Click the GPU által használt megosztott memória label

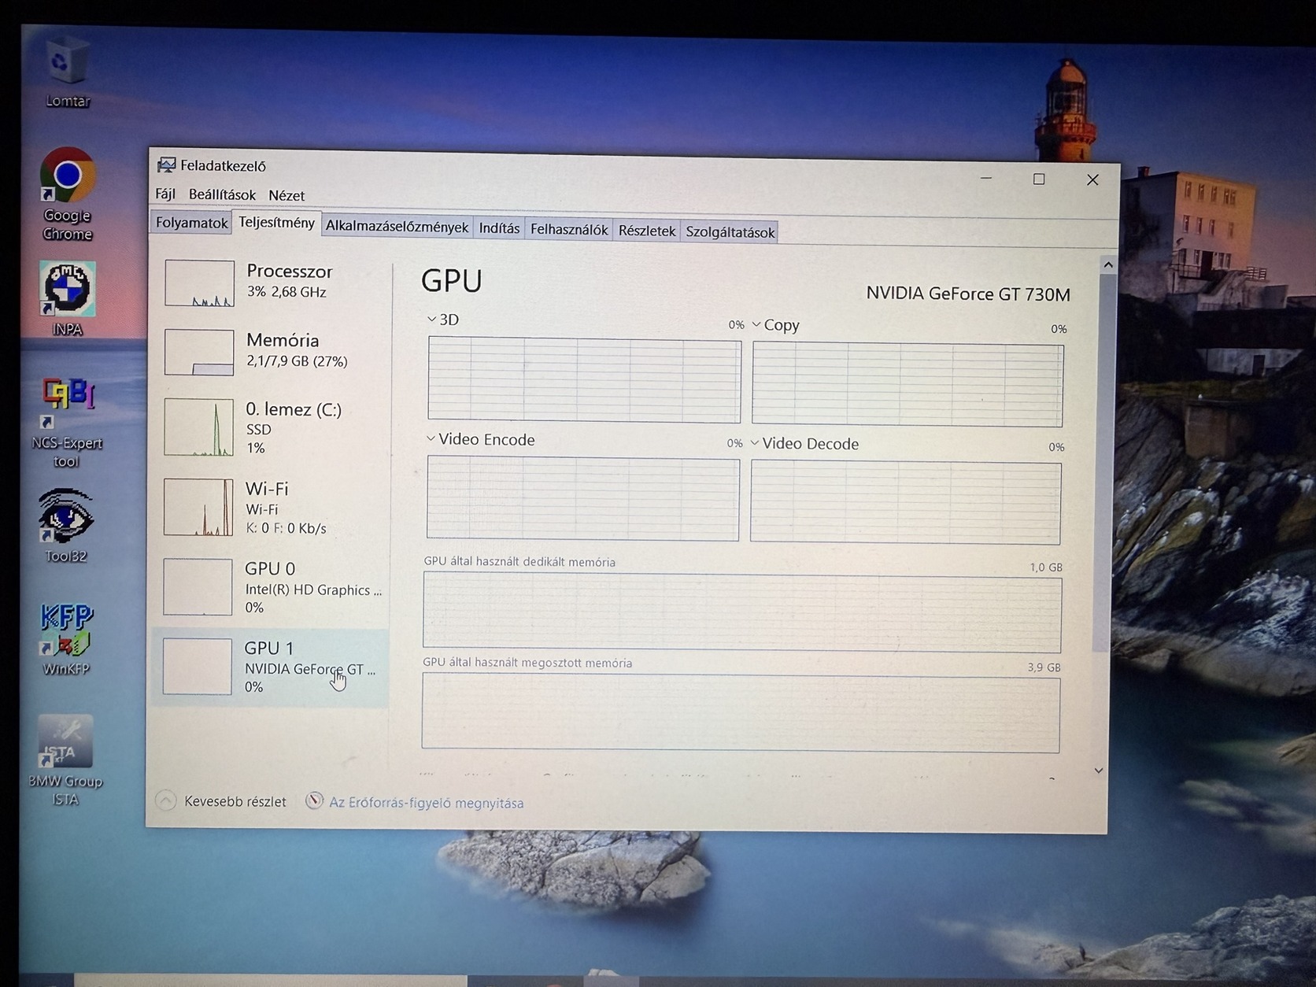coord(527,663)
